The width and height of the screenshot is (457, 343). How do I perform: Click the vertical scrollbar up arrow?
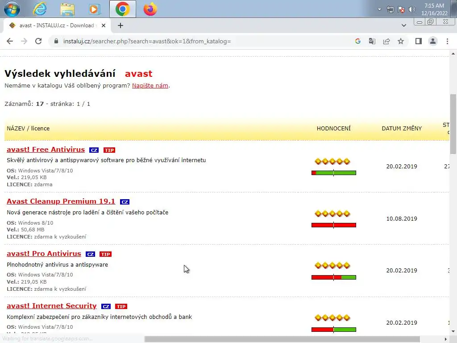(453, 54)
